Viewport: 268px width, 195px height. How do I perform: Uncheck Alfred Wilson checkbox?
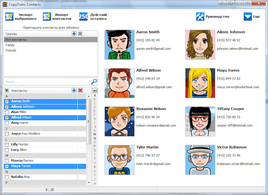tap(7, 117)
